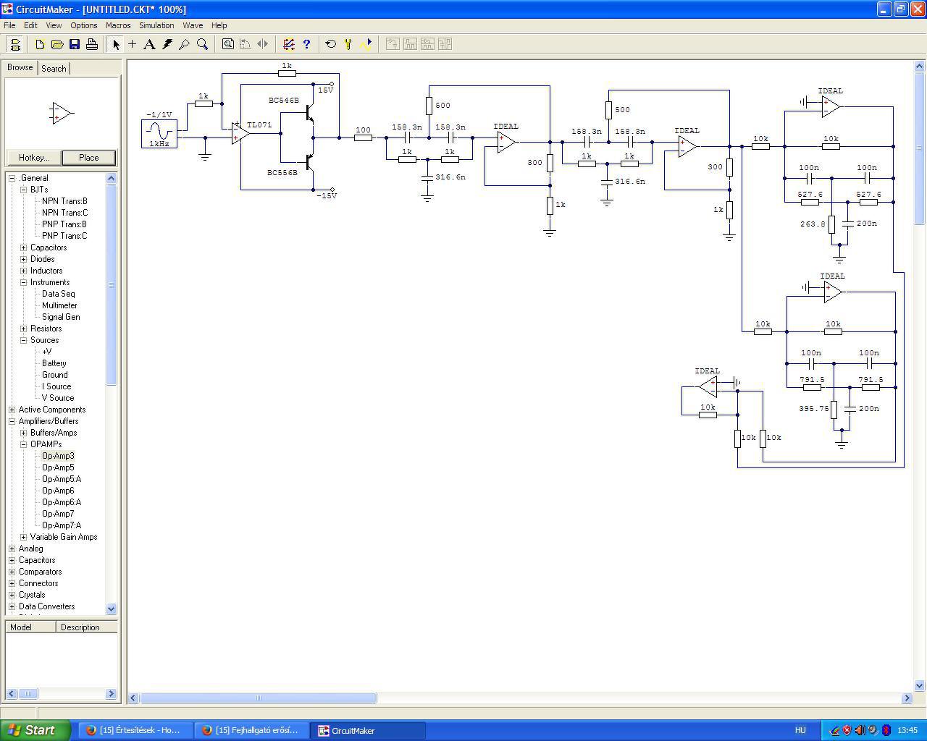Select the lightning-bolt Delete tool
The width and height of the screenshot is (927, 741).
pyautogui.click(x=167, y=44)
